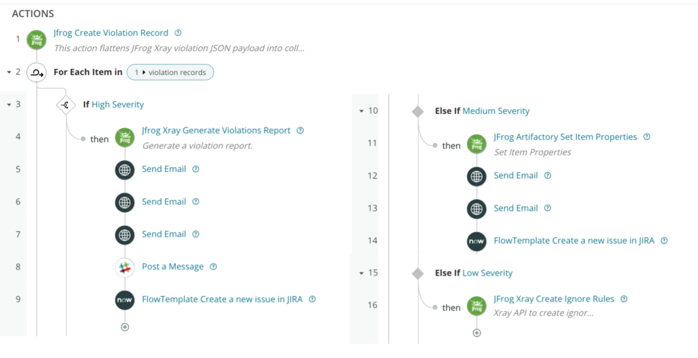Open the violation records data pill
Image resolution: width=698 pixels, height=358 pixels.
tap(170, 72)
